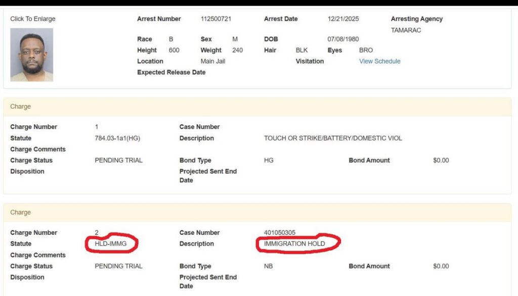Image resolution: width=518 pixels, height=296 pixels.
Task: Click the $0.00 bond amount of charge two
Action: pos(441,266)
